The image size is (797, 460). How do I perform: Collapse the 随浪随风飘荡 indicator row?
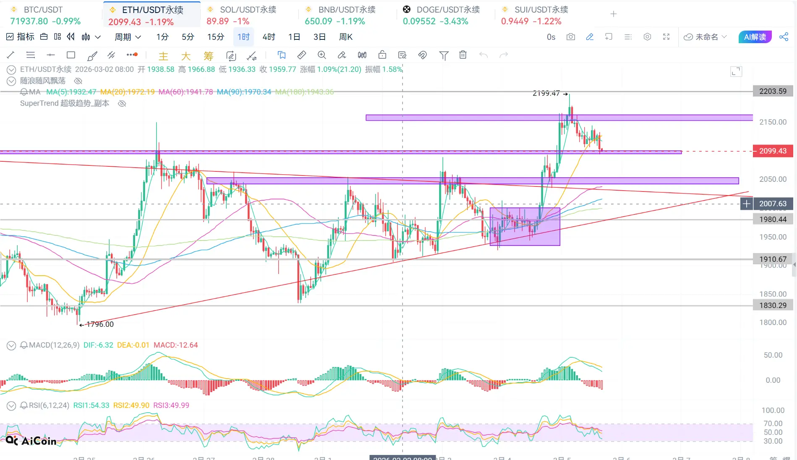point(11,81)
